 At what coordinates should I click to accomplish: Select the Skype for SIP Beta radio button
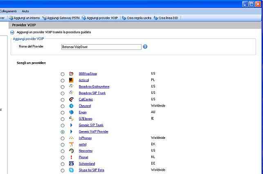pos(63,170)
